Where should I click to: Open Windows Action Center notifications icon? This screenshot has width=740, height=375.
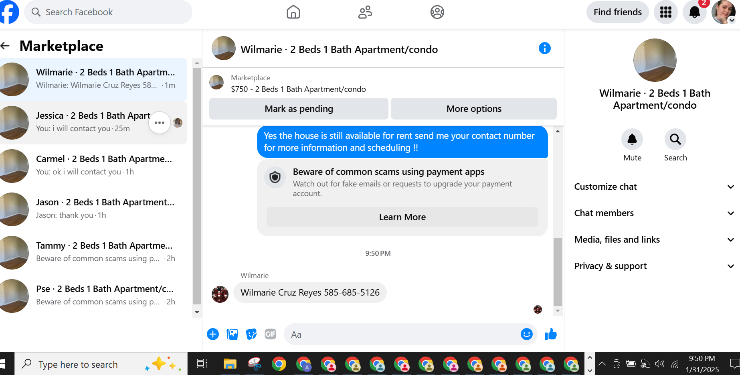pyautogui.click(x=735, y=364)
